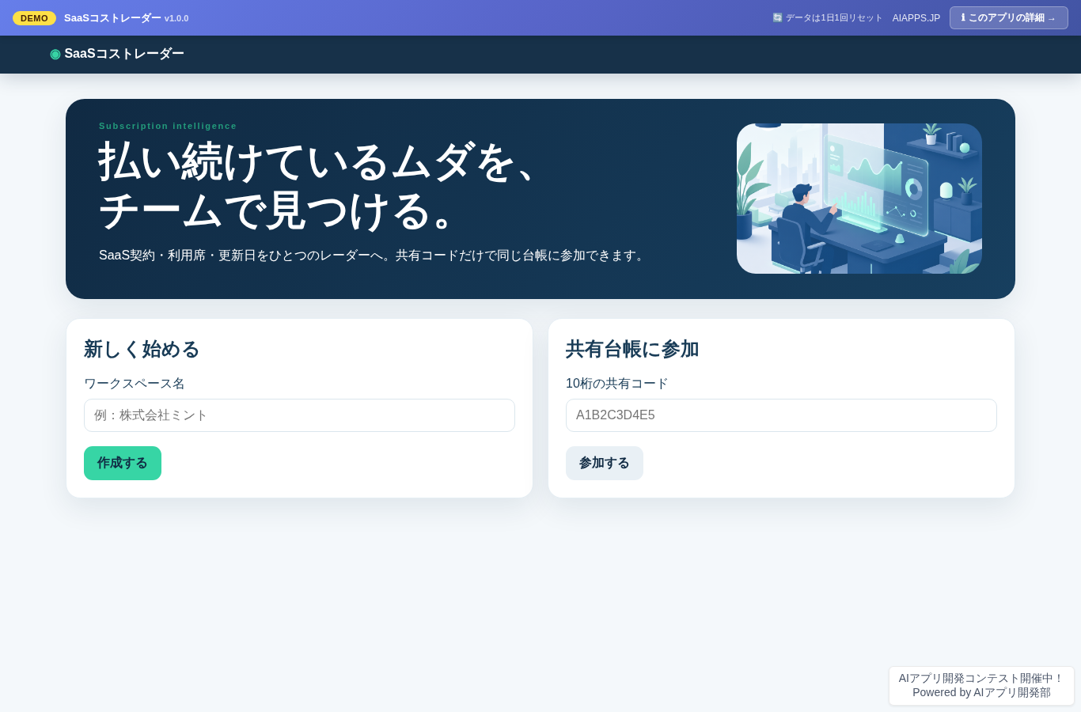Click the info icon on このアプリの詳細
The width and height of the screenshot is (1081, 712).
click(963, 18)
